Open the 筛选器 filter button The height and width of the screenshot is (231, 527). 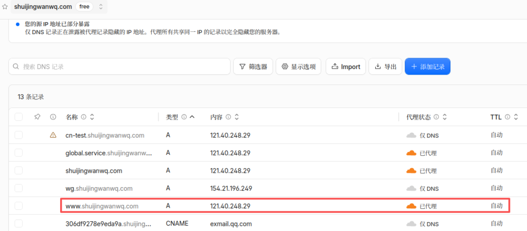click(253, 66)
